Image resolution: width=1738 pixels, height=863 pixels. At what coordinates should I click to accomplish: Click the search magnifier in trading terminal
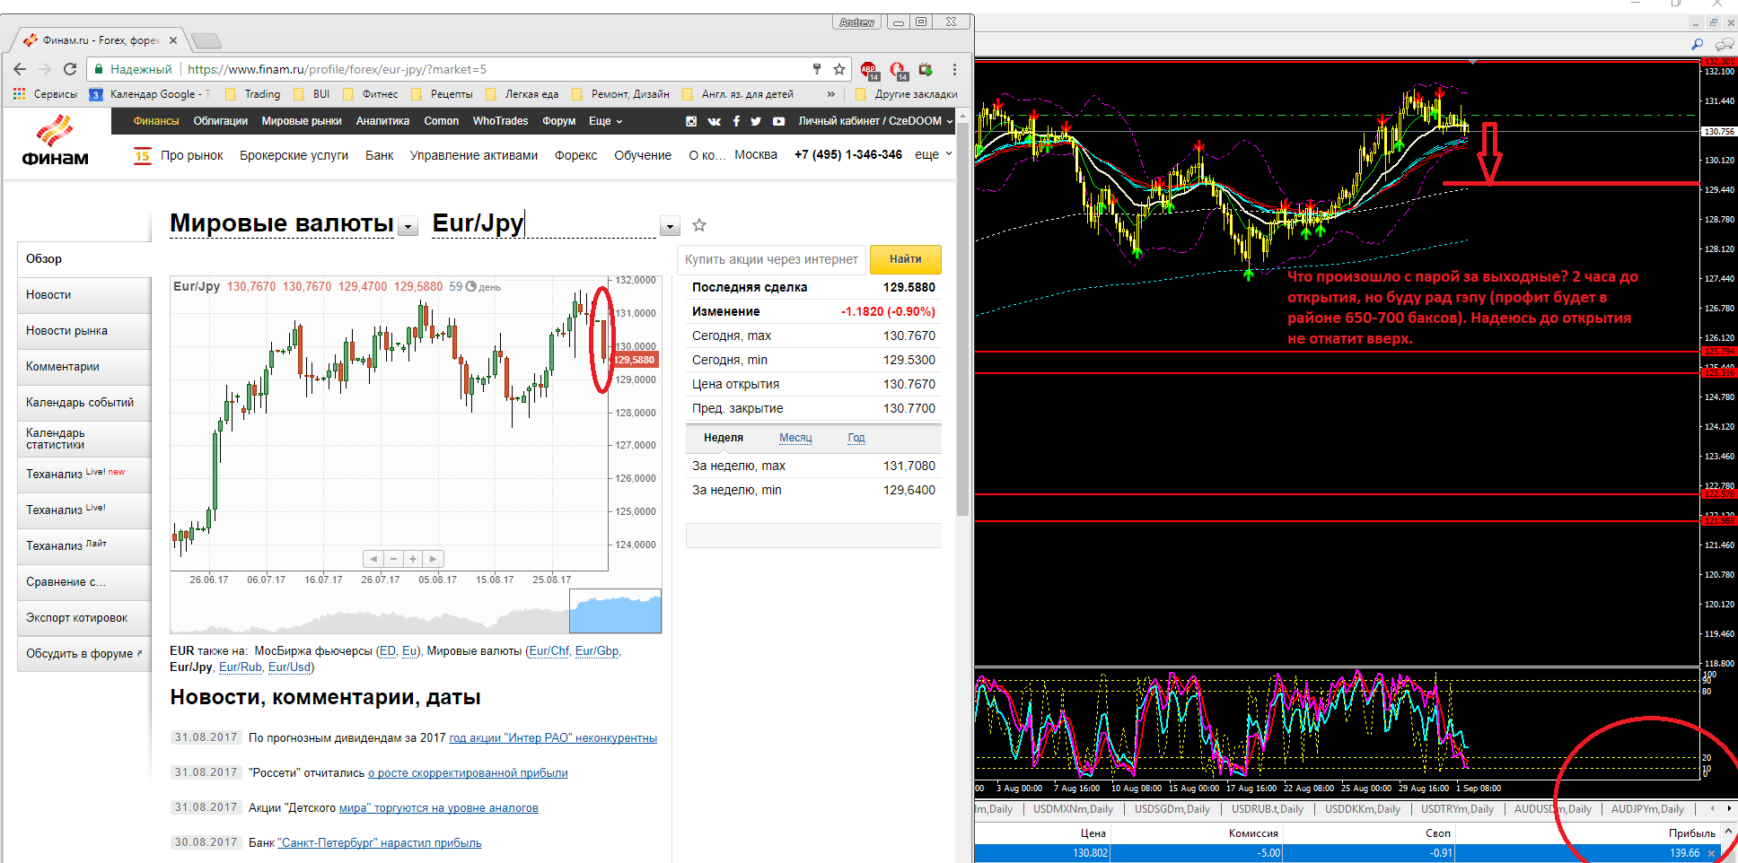[1697, 44]
